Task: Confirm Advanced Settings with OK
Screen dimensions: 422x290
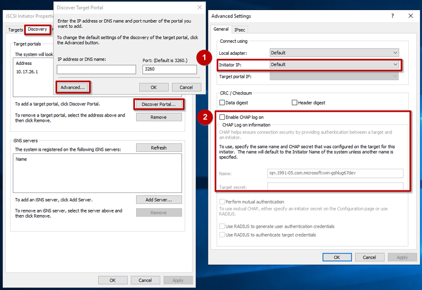Action: 337,257
